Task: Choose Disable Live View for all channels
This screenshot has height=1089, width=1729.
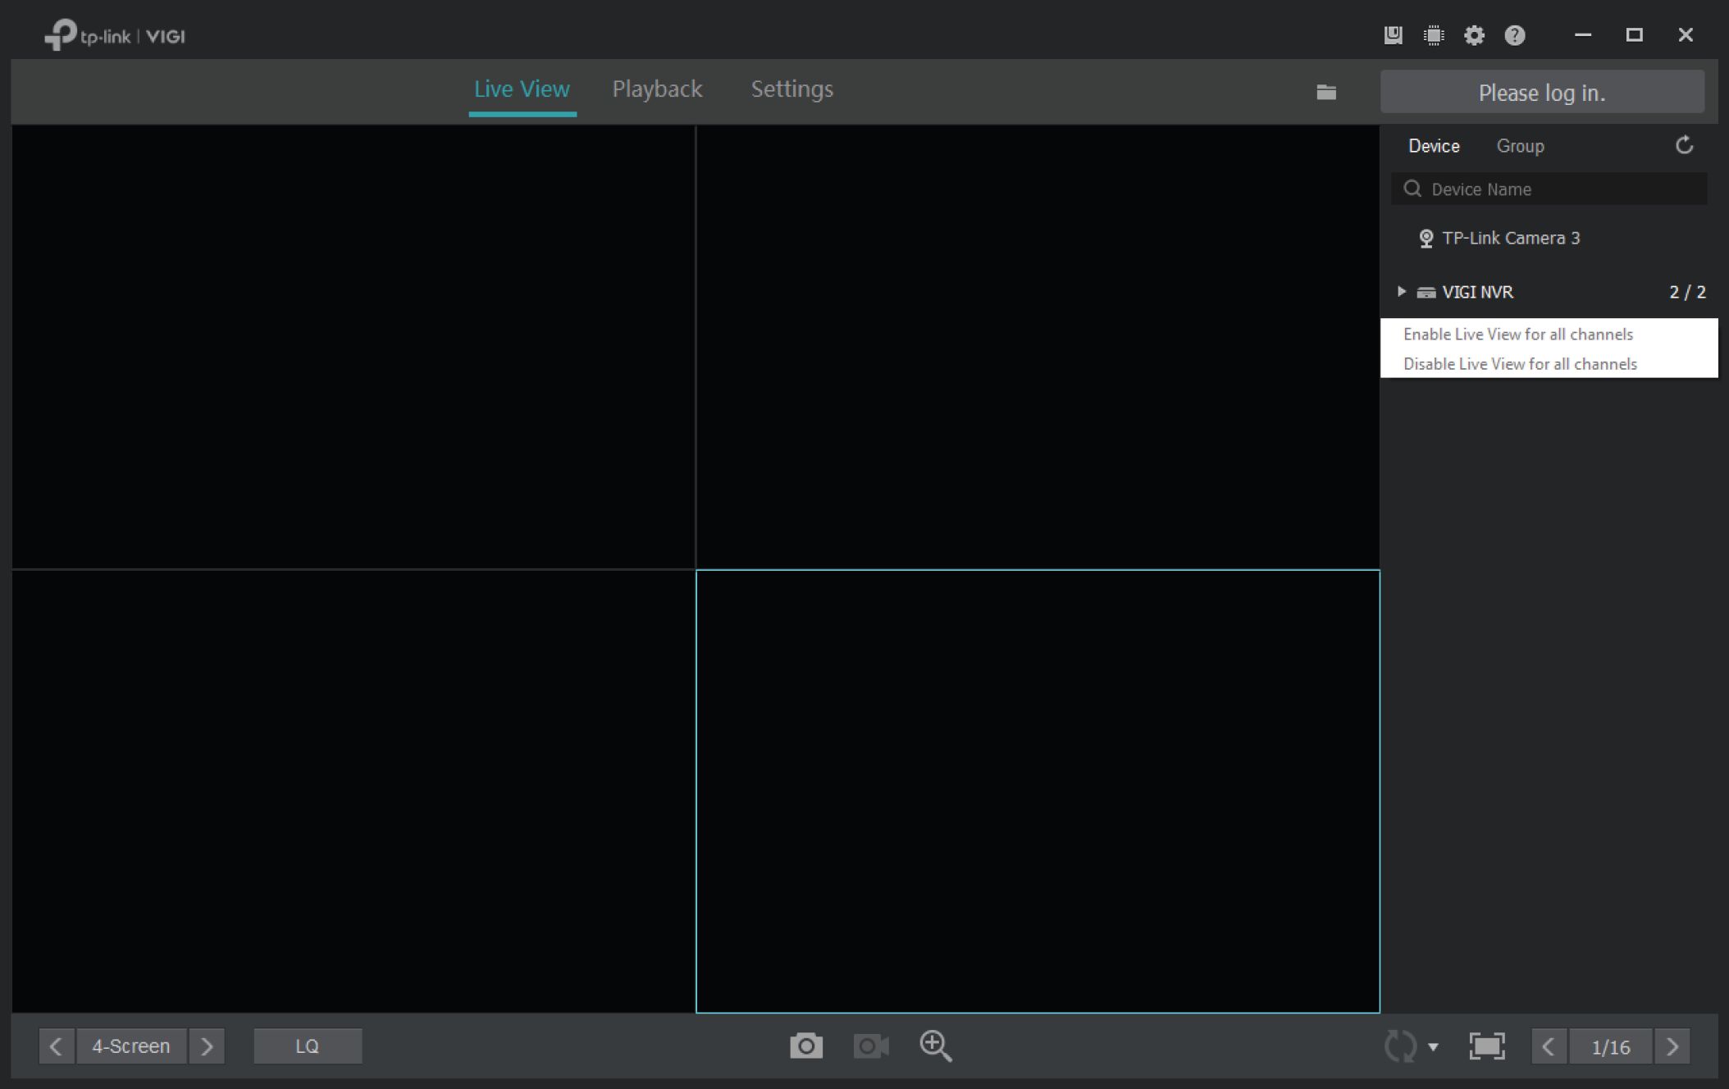Action: pyautogui.click(x=1519, y=364)
